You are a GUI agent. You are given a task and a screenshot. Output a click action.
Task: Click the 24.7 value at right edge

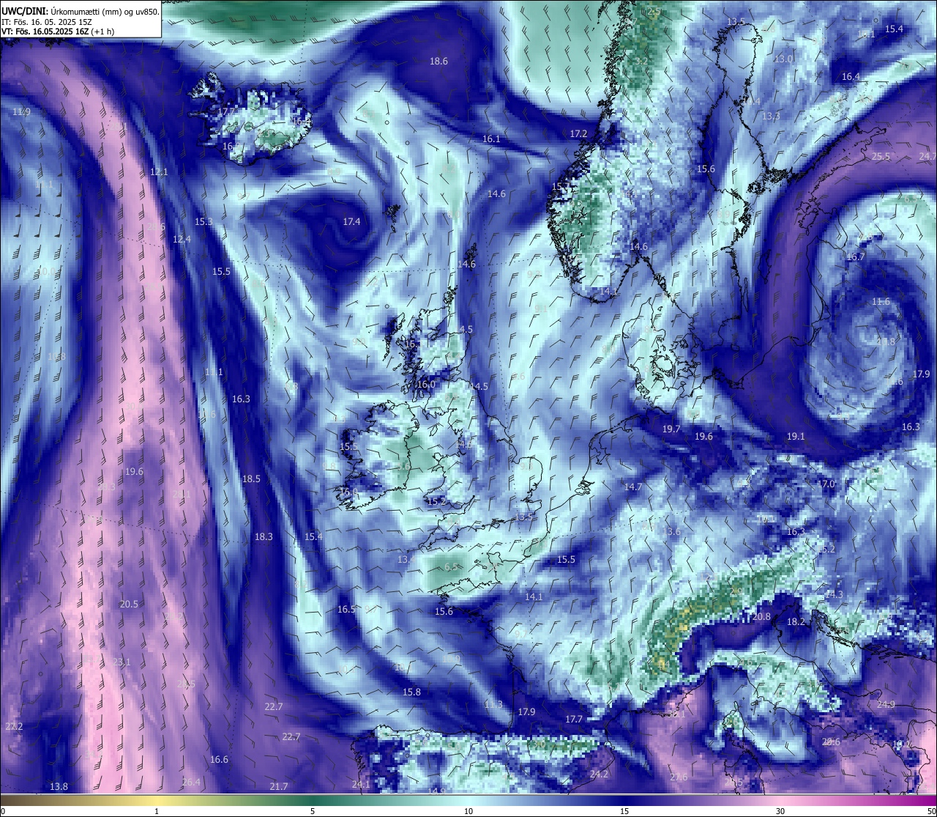[927, 155]
